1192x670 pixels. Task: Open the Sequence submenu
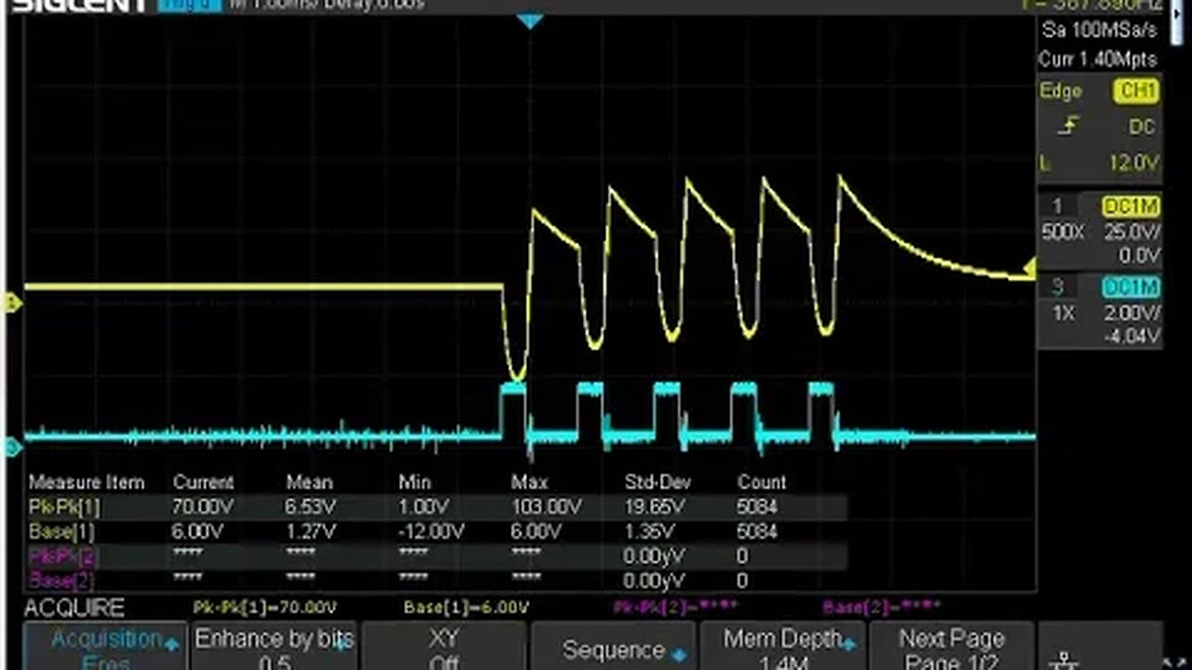click(614, 647)
